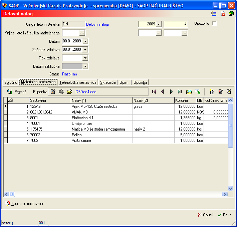Toggle the Opozorilo checkbox
Screen dimensions: 237x227
point(214,24)
